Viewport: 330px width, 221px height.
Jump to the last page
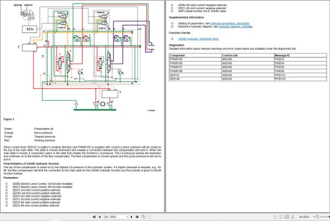tap(137, 217)
